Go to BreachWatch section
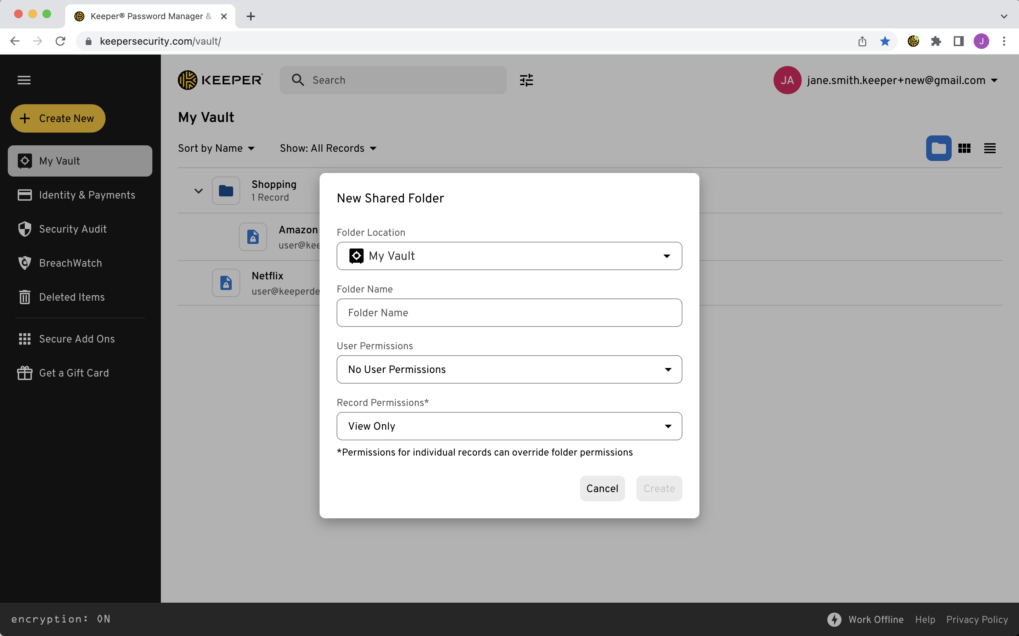 (x=70, y=263)
